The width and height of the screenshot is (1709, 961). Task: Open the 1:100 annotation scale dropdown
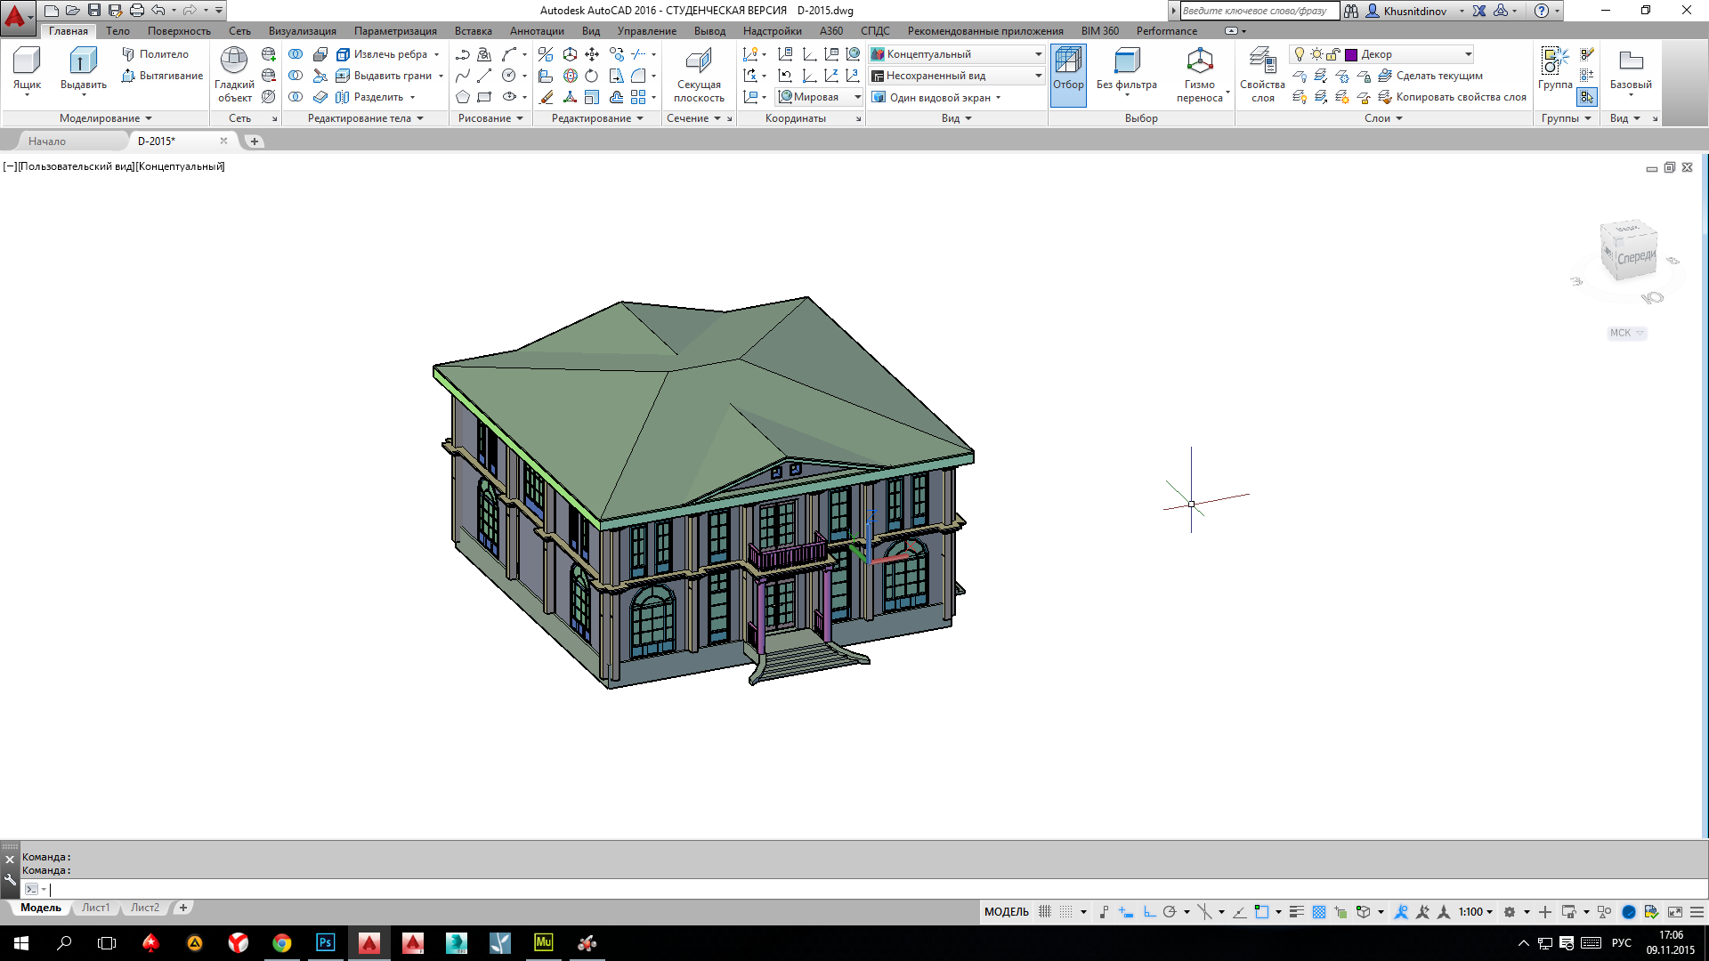pos(1476,912)
